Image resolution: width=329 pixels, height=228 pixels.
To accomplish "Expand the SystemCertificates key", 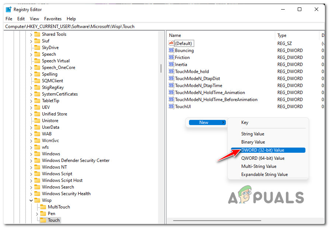I will (31, 94).
